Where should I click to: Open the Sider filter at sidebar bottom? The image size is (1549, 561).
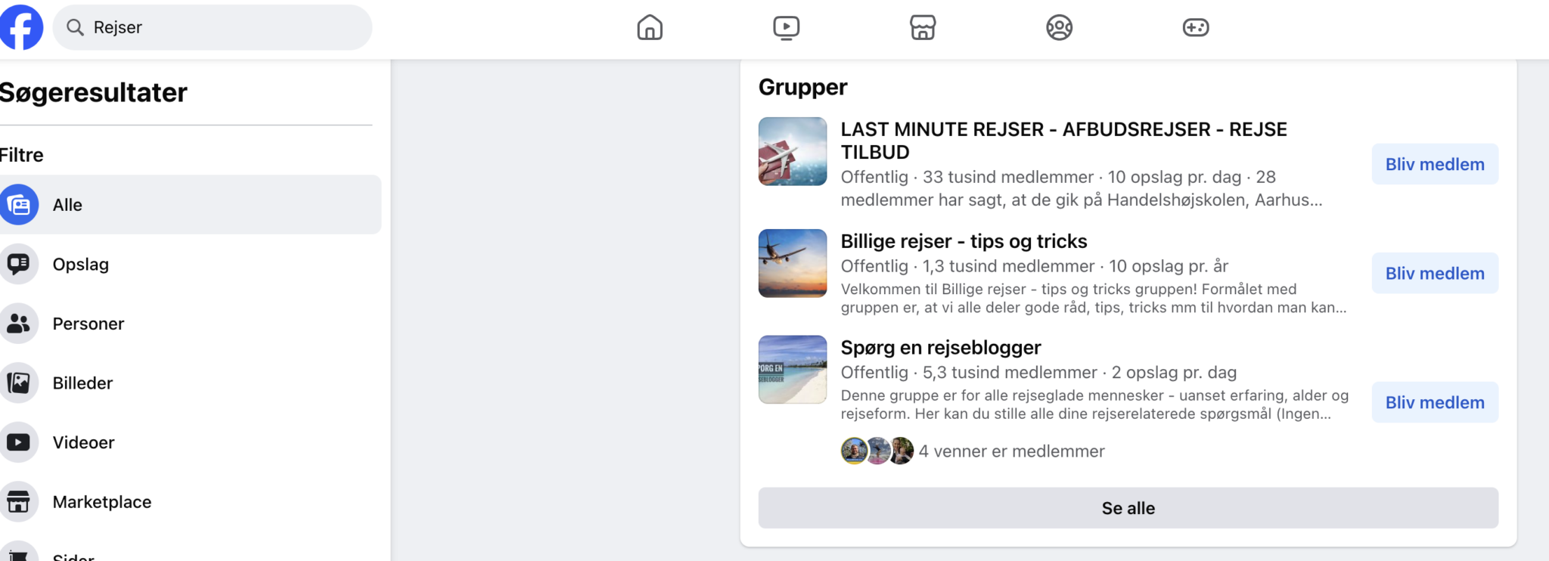tap(73, 556)
